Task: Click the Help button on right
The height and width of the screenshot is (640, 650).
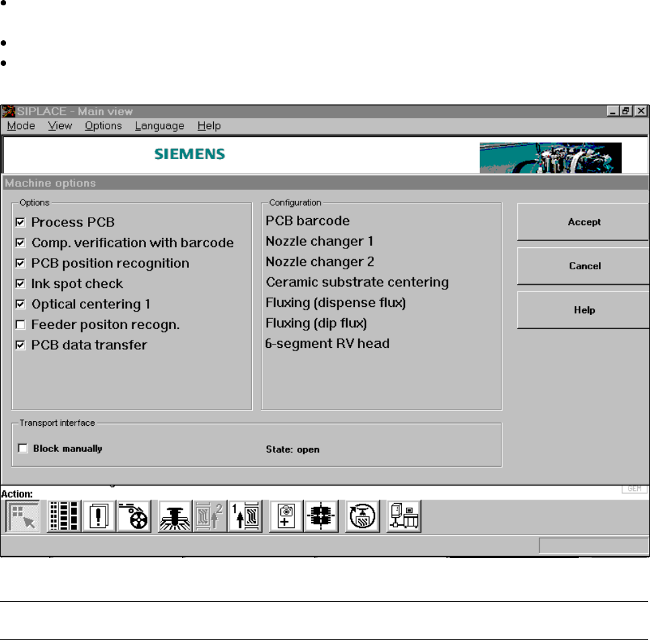Action: (583, 310)
